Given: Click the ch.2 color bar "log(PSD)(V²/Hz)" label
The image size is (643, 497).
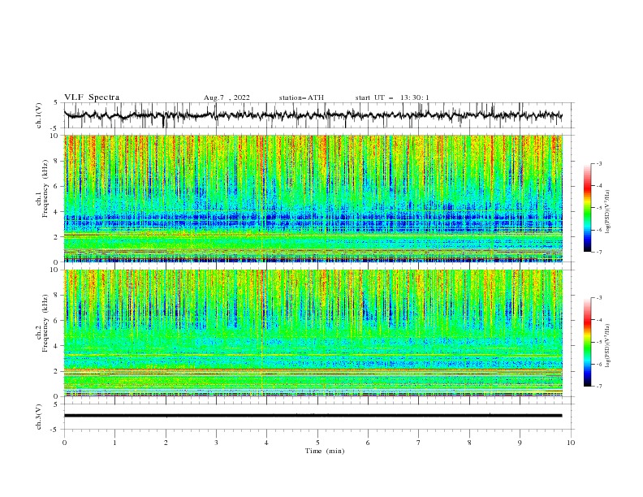Looking at the screenshot, I should click(x=607, y=345).
